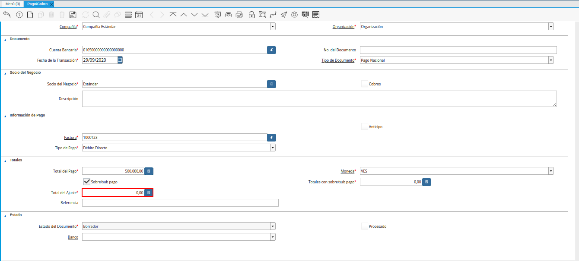The width and height of the screenshot is (579, 261).
Task: Expand the Moneda dropdown list
Action: point(551,171)
